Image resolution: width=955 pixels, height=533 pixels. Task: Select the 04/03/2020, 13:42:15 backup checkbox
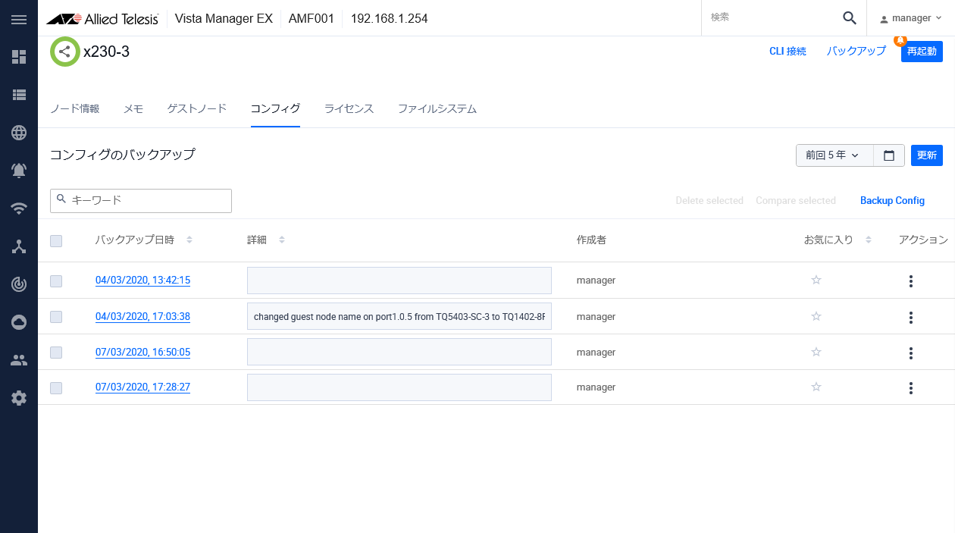[x=56, y=281]
